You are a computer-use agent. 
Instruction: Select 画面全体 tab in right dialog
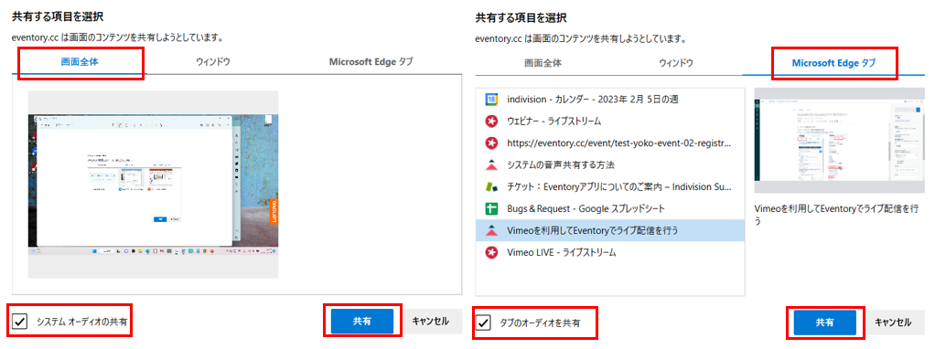(x=543, y=62)
